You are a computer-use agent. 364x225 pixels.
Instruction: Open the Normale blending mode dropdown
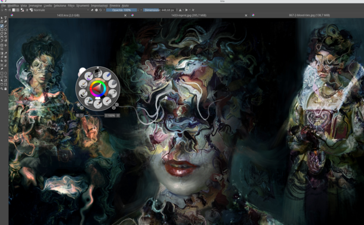click(61, 10)
